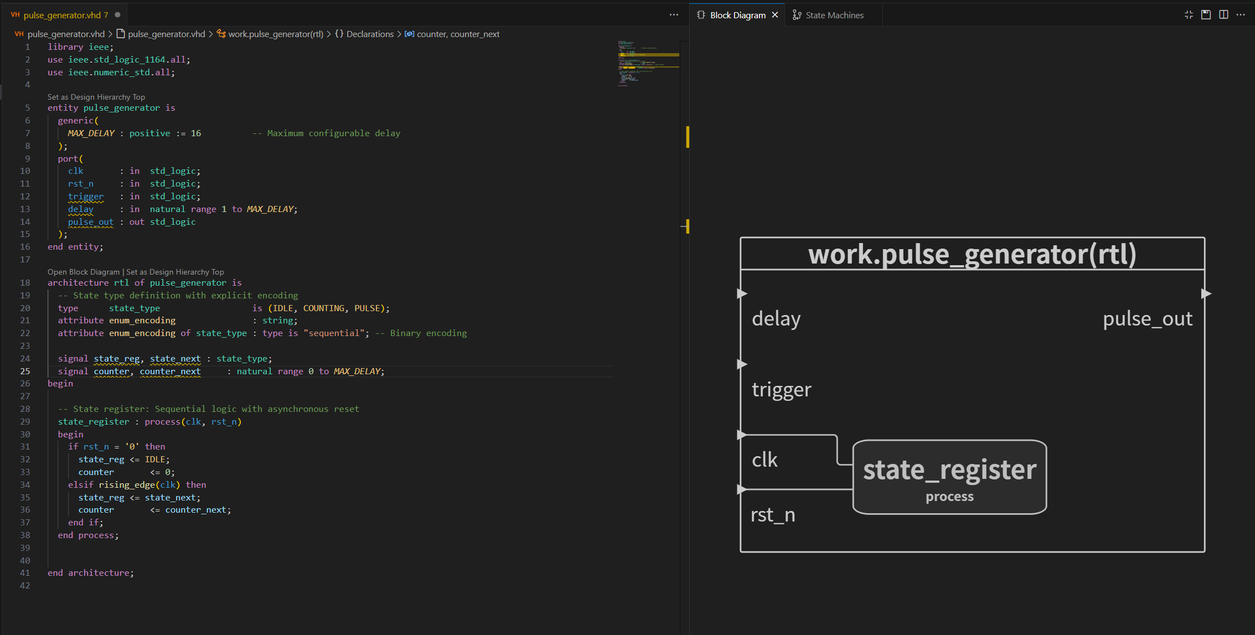This screenshot has height=635, width=1255.
Task: Click line number 18 in gutter
Action: 25,282
